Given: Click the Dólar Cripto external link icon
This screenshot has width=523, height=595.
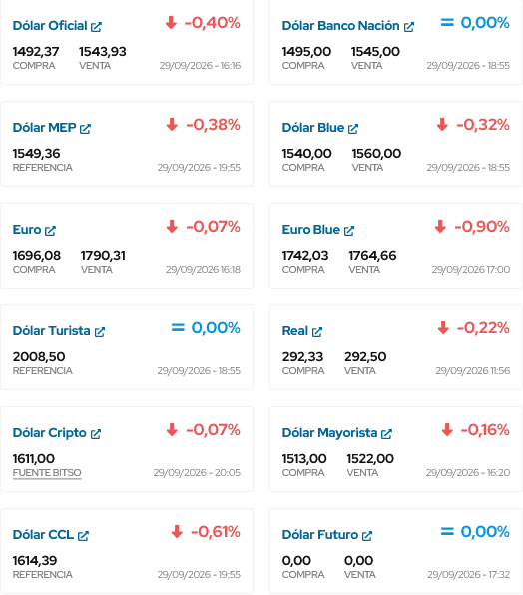Looking at the screenshot, I should [x=96, y=433].
